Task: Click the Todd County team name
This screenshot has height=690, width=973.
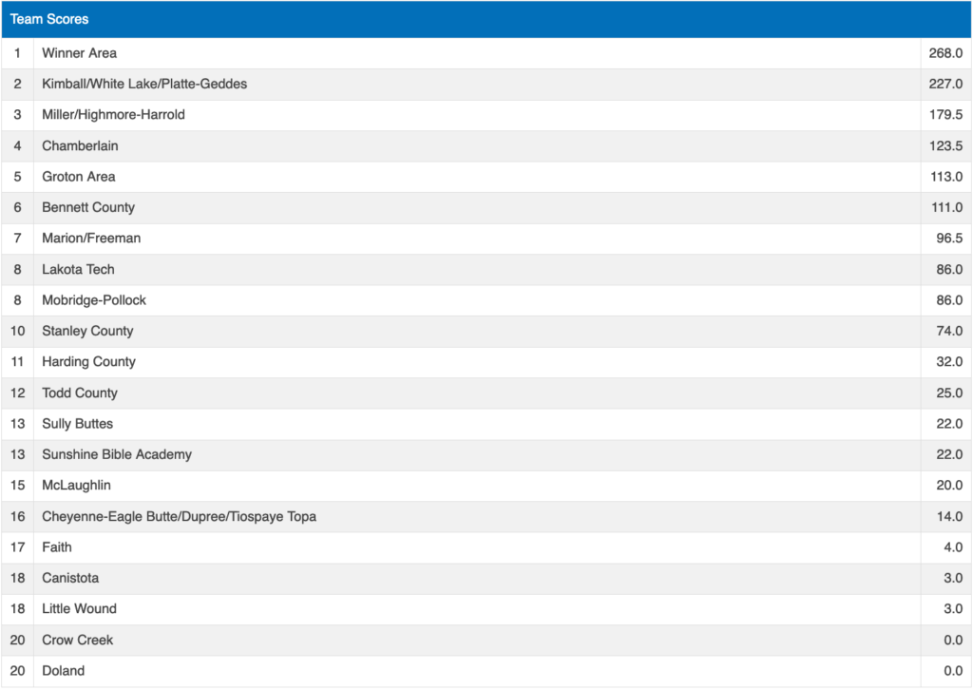Action: coord(80,393)
